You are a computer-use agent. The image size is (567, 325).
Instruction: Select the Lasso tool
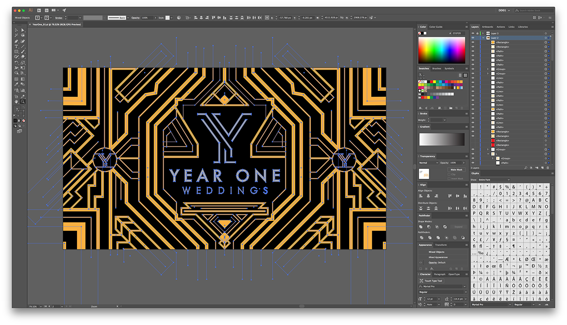pos(23,35)
